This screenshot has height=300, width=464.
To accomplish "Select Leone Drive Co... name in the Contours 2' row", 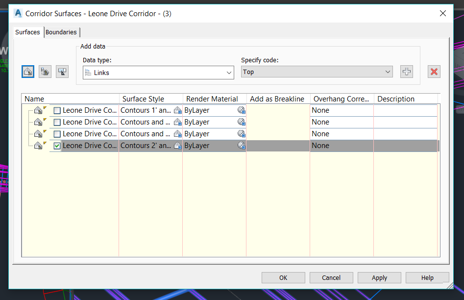I will point(90,146).
